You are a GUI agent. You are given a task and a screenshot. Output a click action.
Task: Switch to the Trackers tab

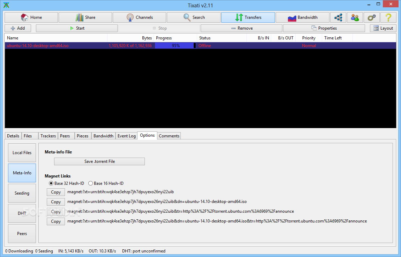(x=48, y=136)
